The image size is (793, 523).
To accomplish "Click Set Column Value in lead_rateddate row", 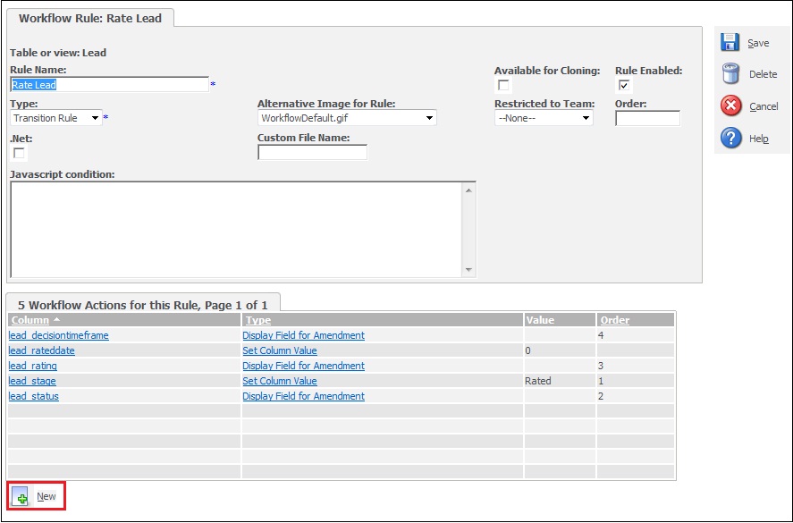I will [x=280, y=350].
